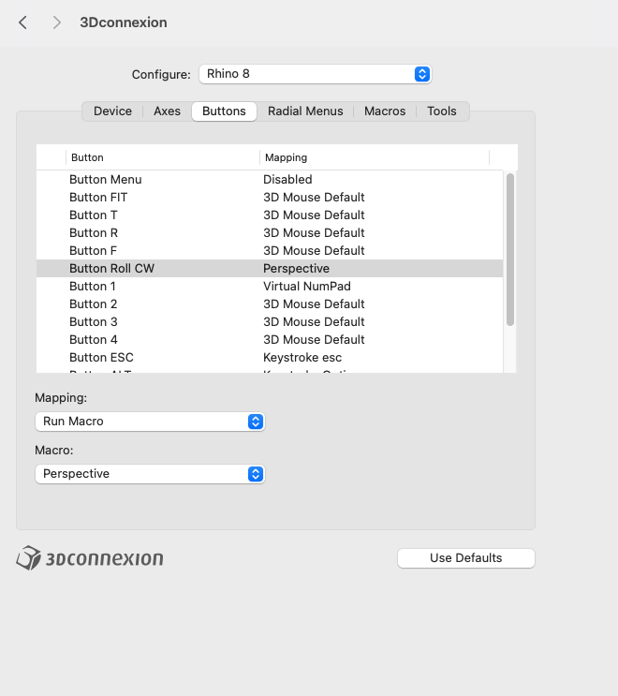The width and height of the screenshot is (618, 696).
Task: Switch to the Device tab
Action: point(112,111)
